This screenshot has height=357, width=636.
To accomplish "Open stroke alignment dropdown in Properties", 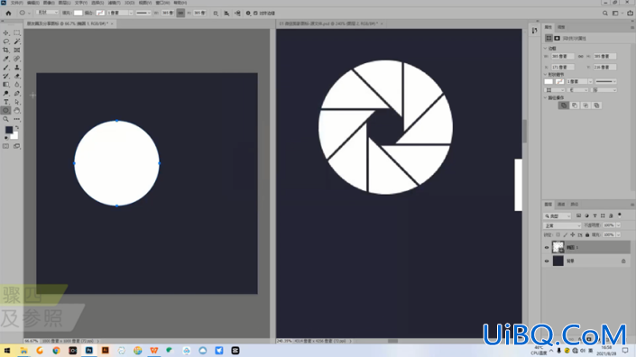I will pos(555,90).
